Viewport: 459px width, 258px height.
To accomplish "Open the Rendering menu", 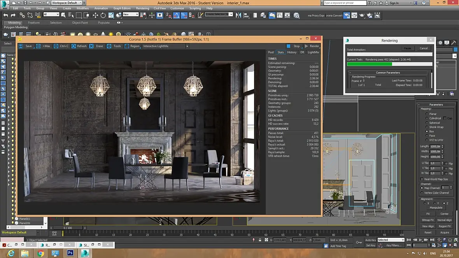I will [x=142, y=8].
